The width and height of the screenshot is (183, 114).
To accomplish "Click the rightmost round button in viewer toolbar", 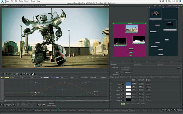I will pos(36,74).
